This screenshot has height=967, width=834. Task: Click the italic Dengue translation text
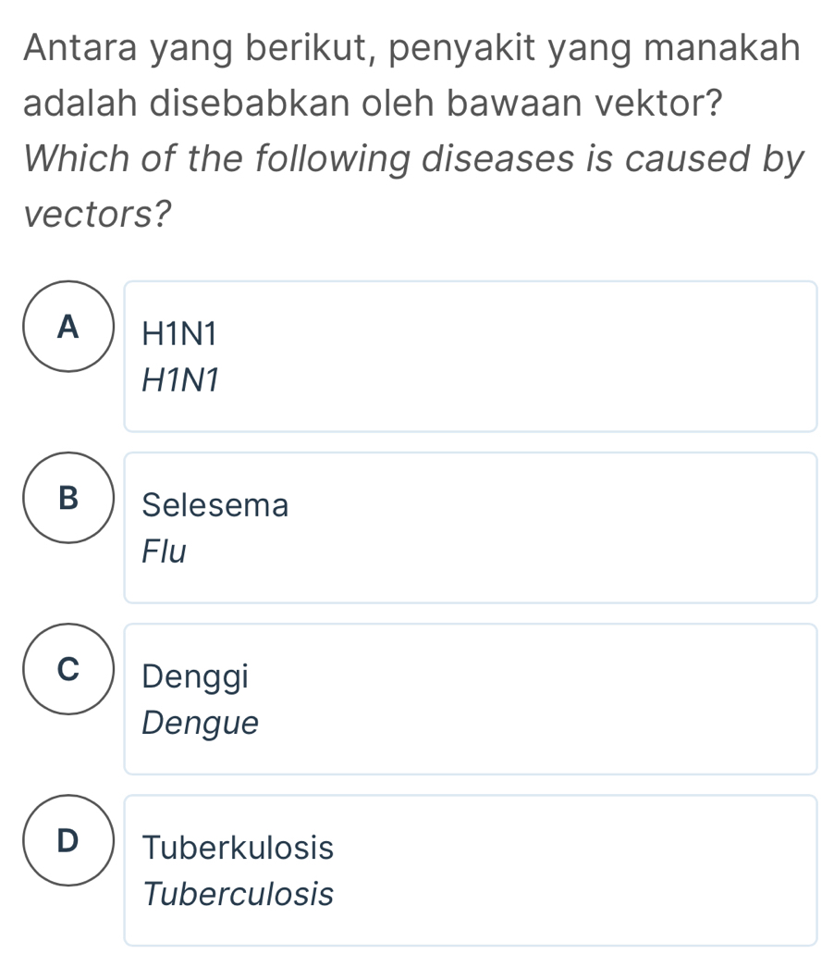tap(201, 725)
